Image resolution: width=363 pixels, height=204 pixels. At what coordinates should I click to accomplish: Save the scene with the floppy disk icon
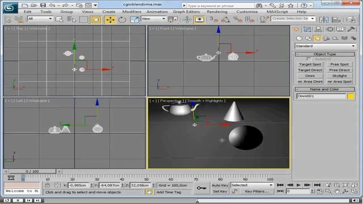tap(43, 5)
